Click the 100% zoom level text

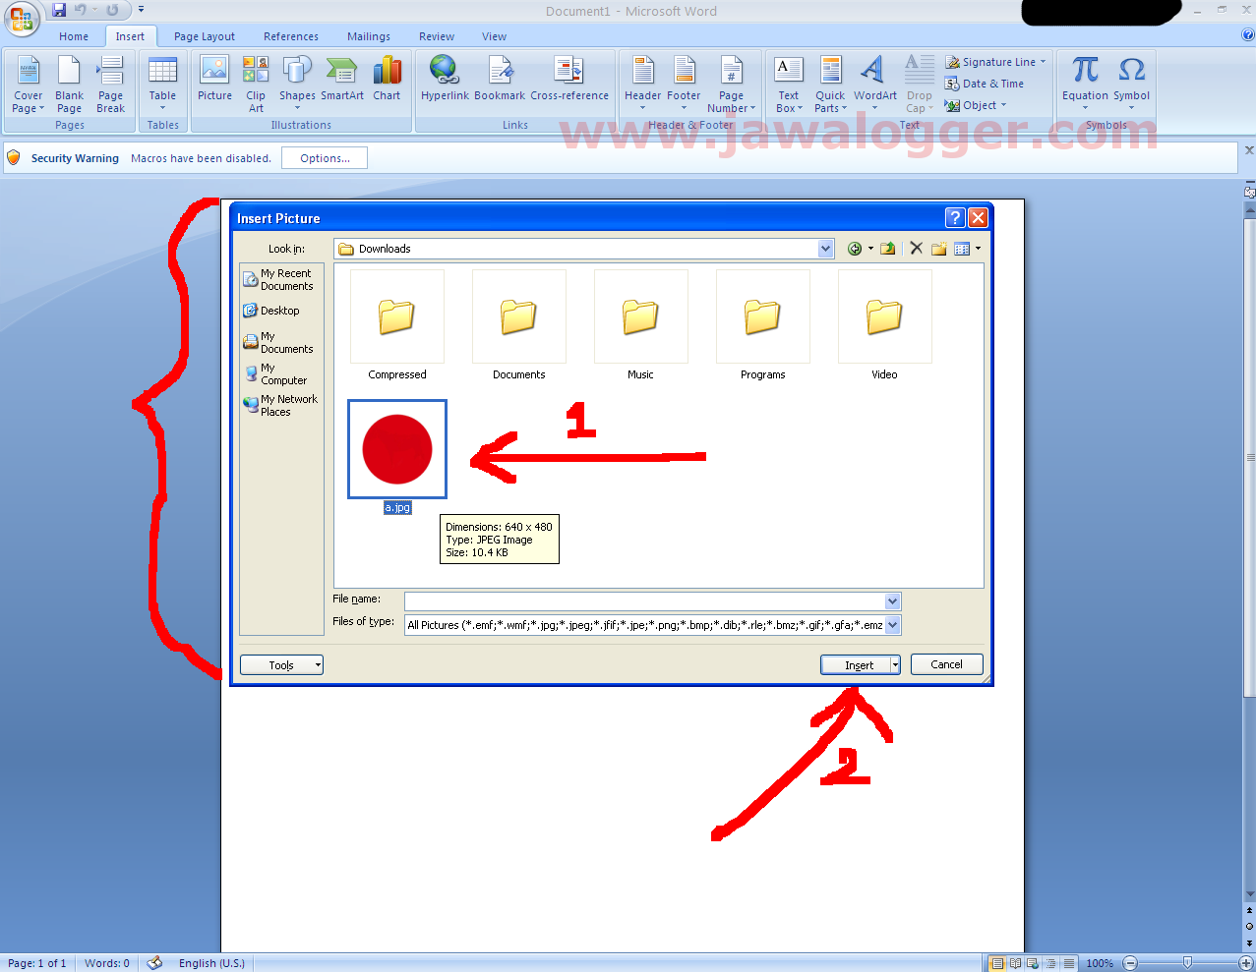[1100, 963]
